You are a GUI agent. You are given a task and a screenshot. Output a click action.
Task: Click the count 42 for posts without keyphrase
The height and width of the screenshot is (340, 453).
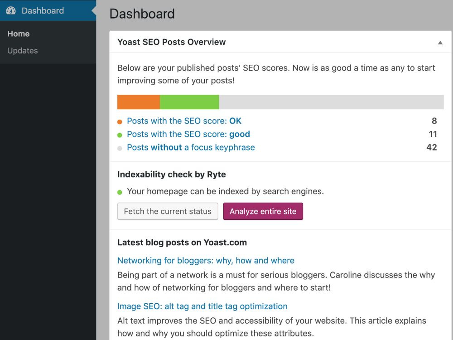(432, 147)
